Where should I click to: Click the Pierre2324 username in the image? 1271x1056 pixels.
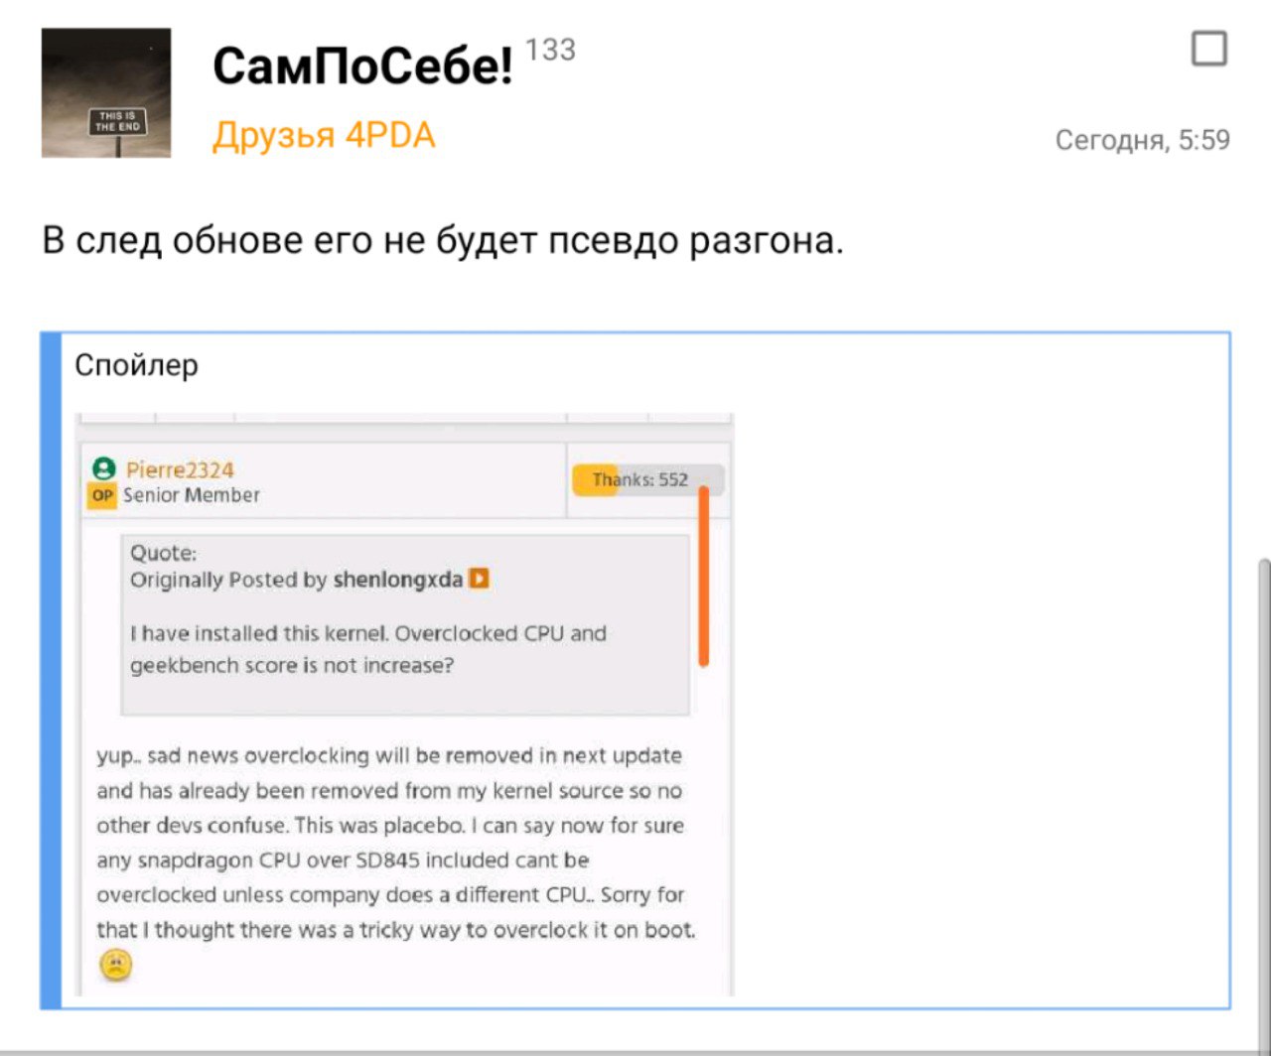tap(180, 469)
